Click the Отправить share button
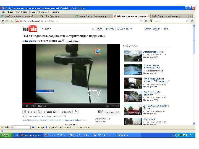Screen dimensions: 199x149 pyautogui.click(x=67, y=112)
